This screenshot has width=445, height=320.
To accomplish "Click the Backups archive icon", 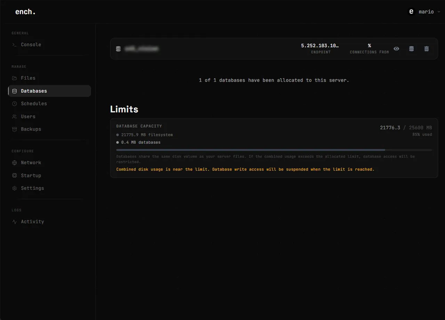I will [x=14, y=129].
